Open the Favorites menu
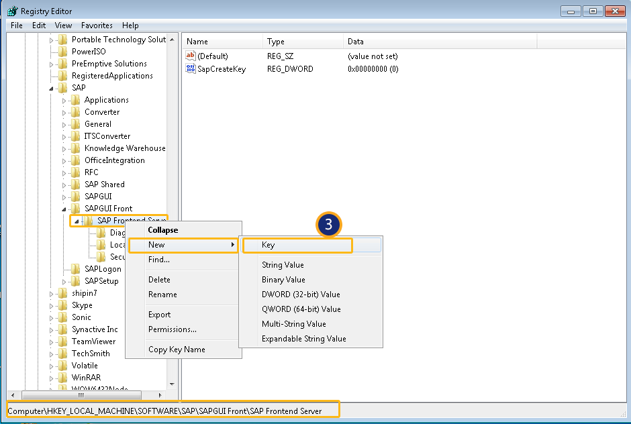Viewport: 631px width, 424px height. (x=97, y=25)
